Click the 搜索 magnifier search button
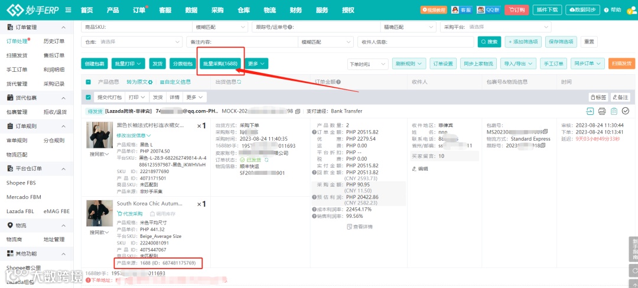The height and width of the screenshot is (288, 638). pos(489,42)
